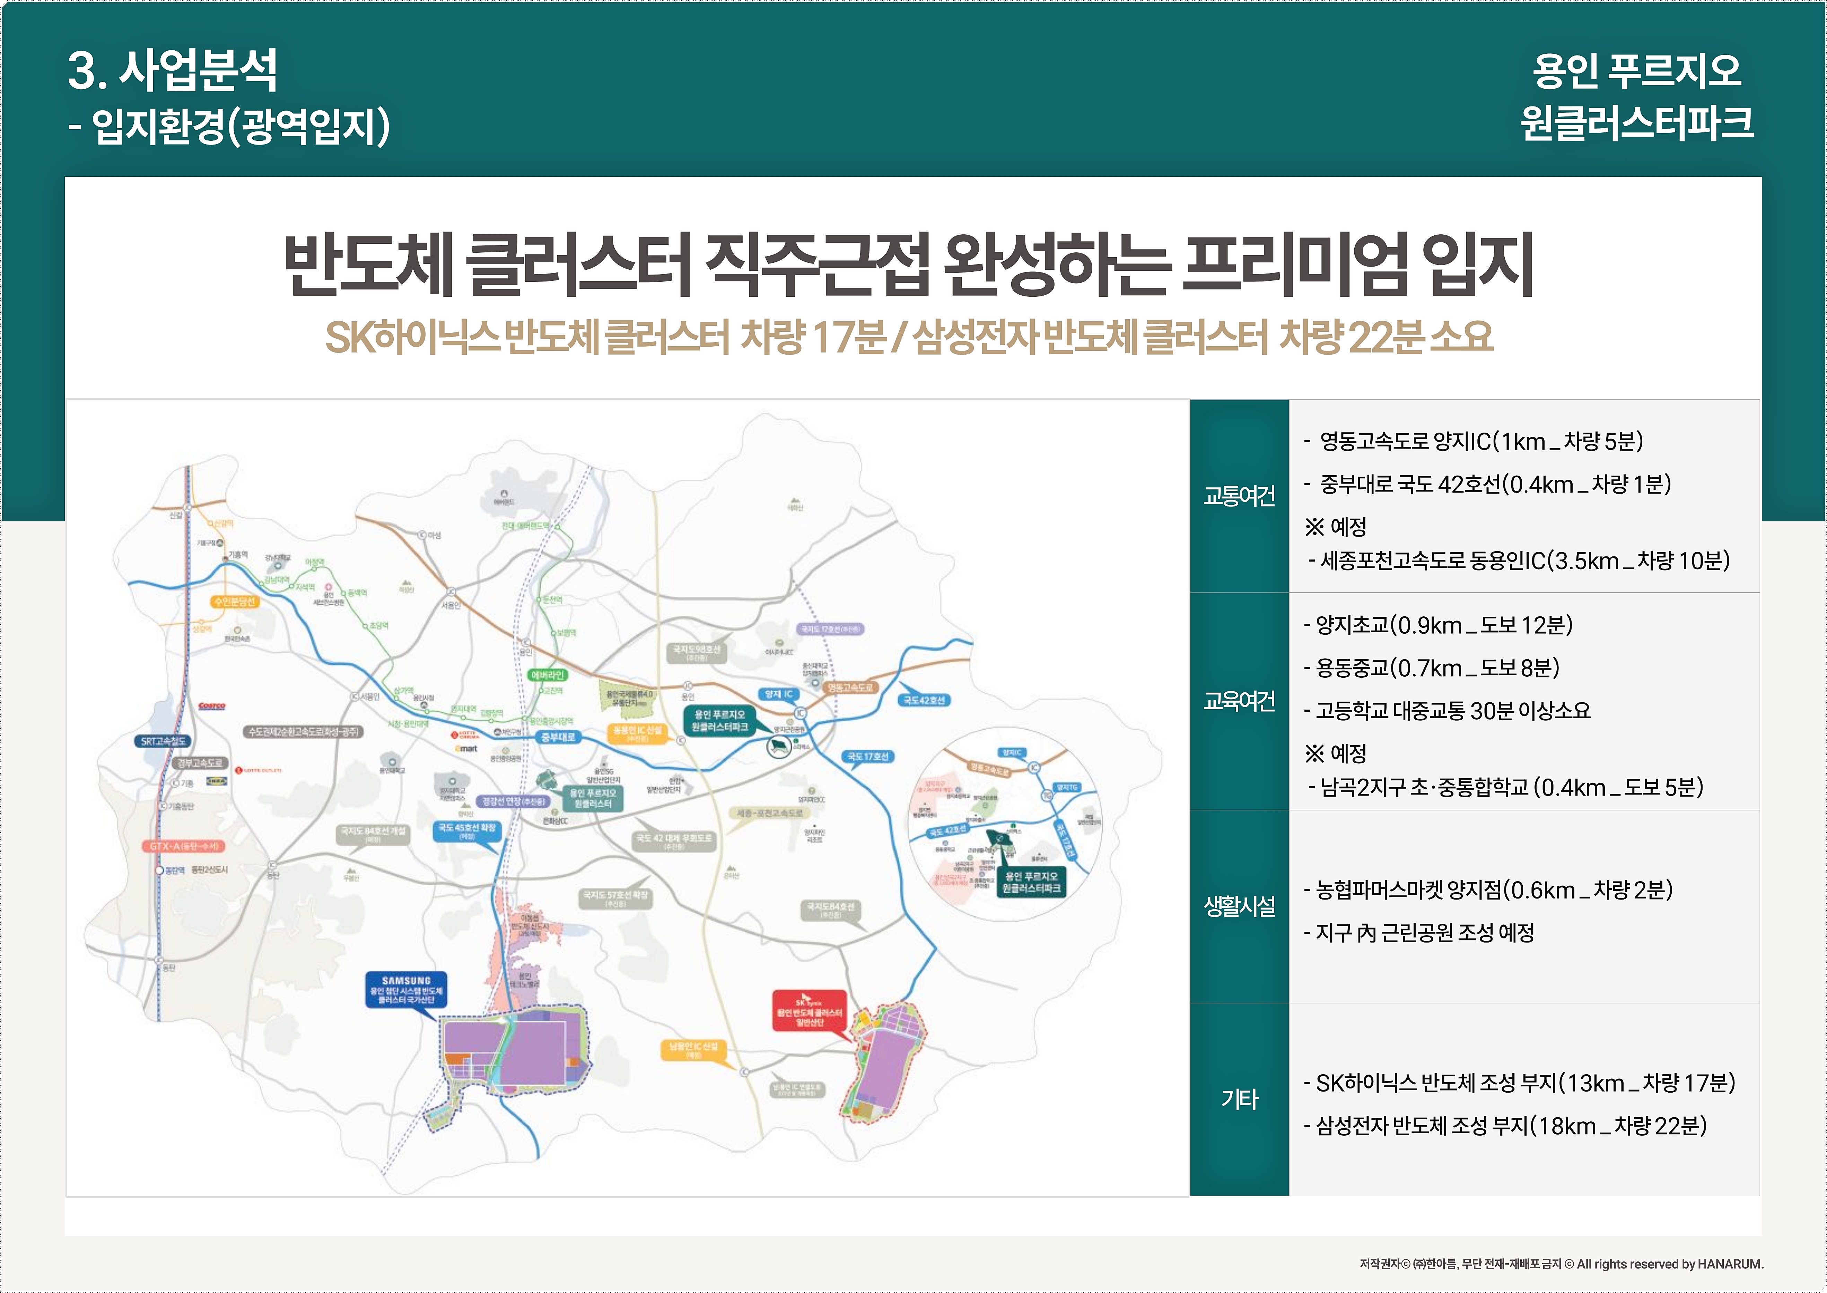
Task: Click the 기타 category cell
Action: pos(1239,1100)
